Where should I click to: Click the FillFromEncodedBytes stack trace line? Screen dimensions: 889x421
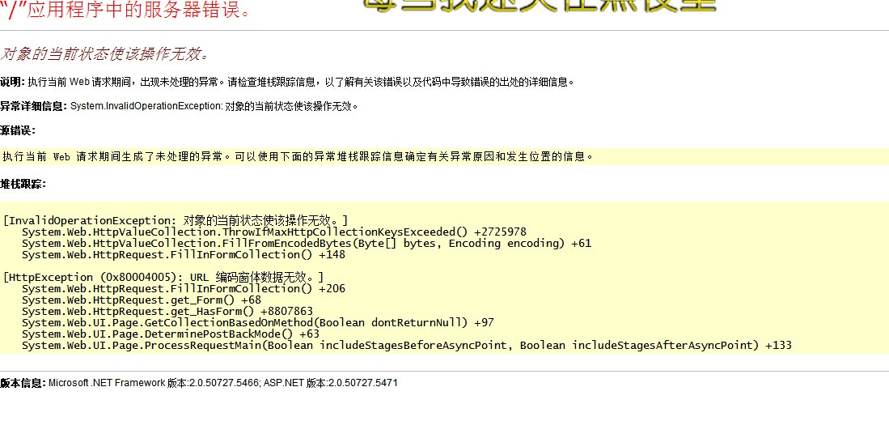[306, 243]
